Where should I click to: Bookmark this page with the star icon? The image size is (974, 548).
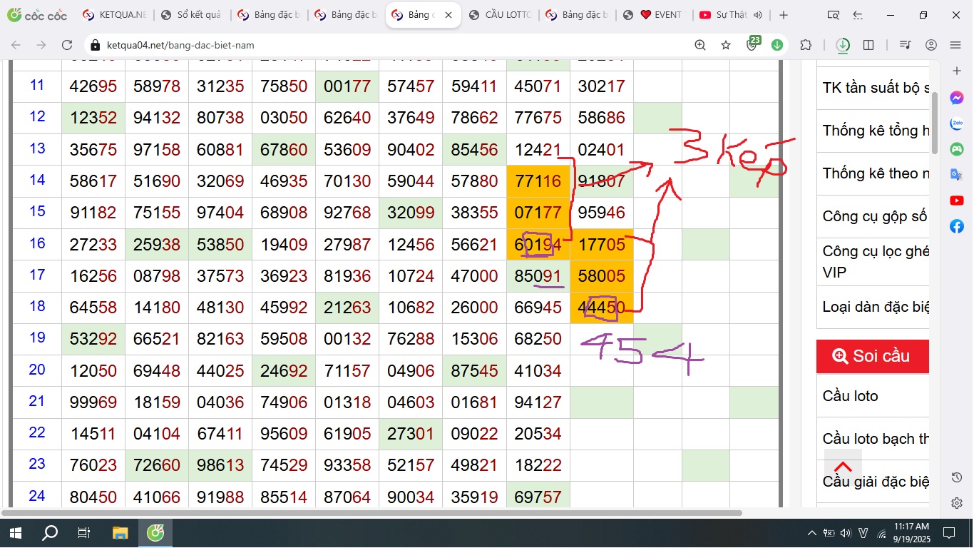click(x=726, y=45)
